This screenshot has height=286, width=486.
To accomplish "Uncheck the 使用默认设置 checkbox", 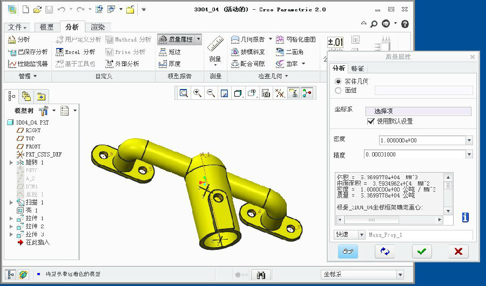I will [x=370, y=121].
